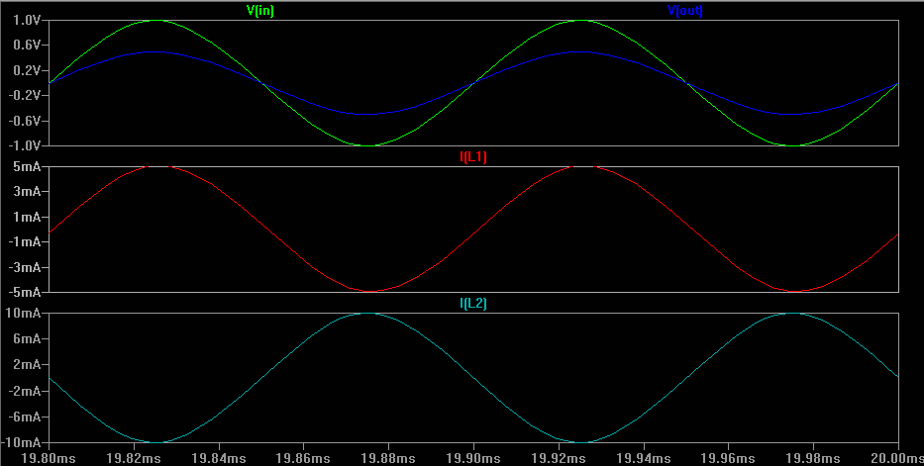This screenshot has width=924, height=466.
Task: Click the 19.88ms time axis label
Action: click(x=388, y=458)
